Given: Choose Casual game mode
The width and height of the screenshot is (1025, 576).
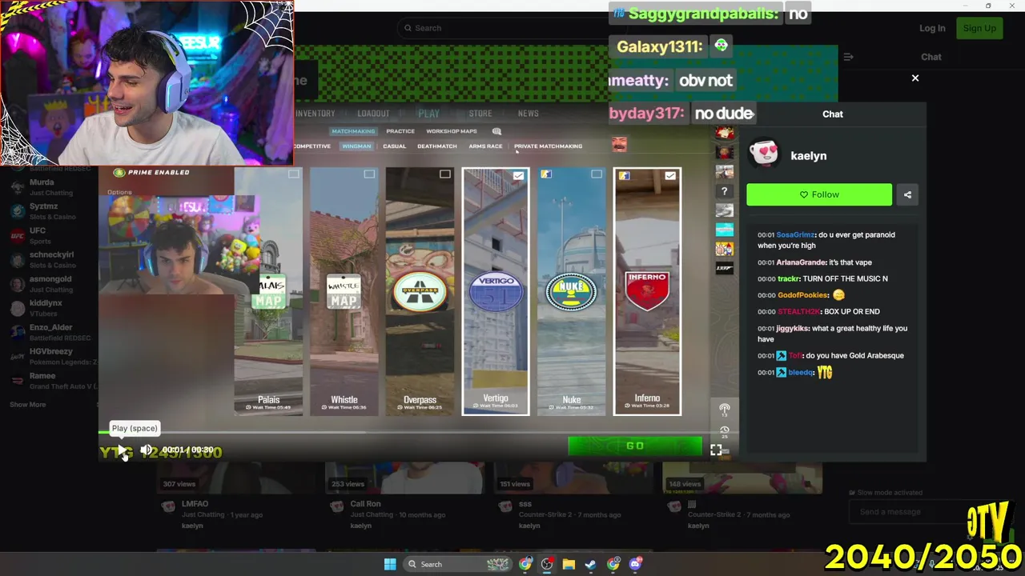Looking at the screenshot, I should 394,146.
